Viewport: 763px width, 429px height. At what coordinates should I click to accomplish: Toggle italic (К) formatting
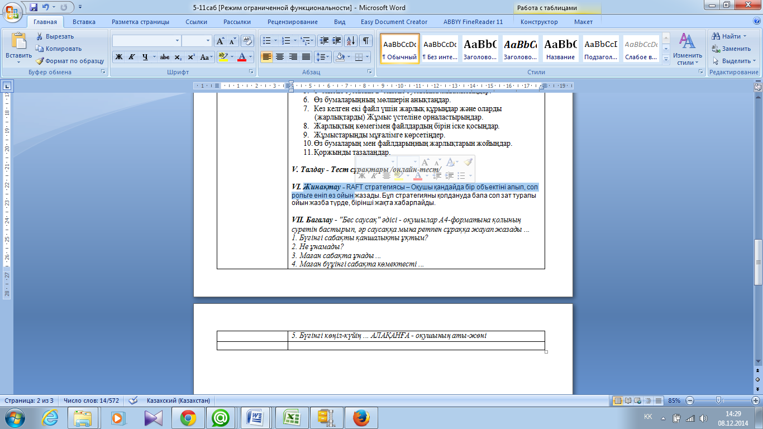[132, 57]
